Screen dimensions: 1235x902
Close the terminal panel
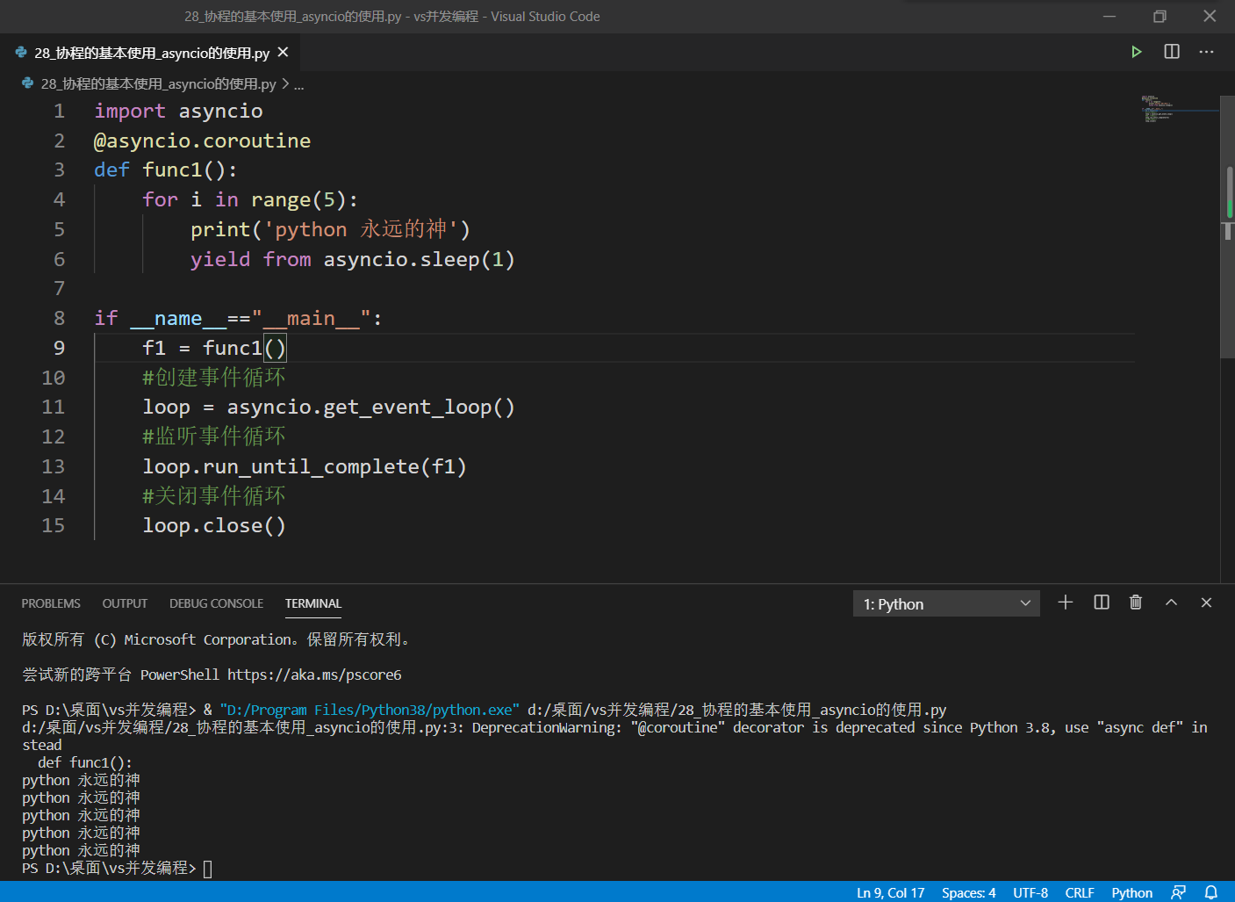pos(1206,603)
